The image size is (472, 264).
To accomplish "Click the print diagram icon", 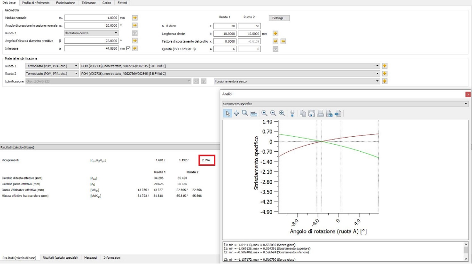I will tap(321, 113).
